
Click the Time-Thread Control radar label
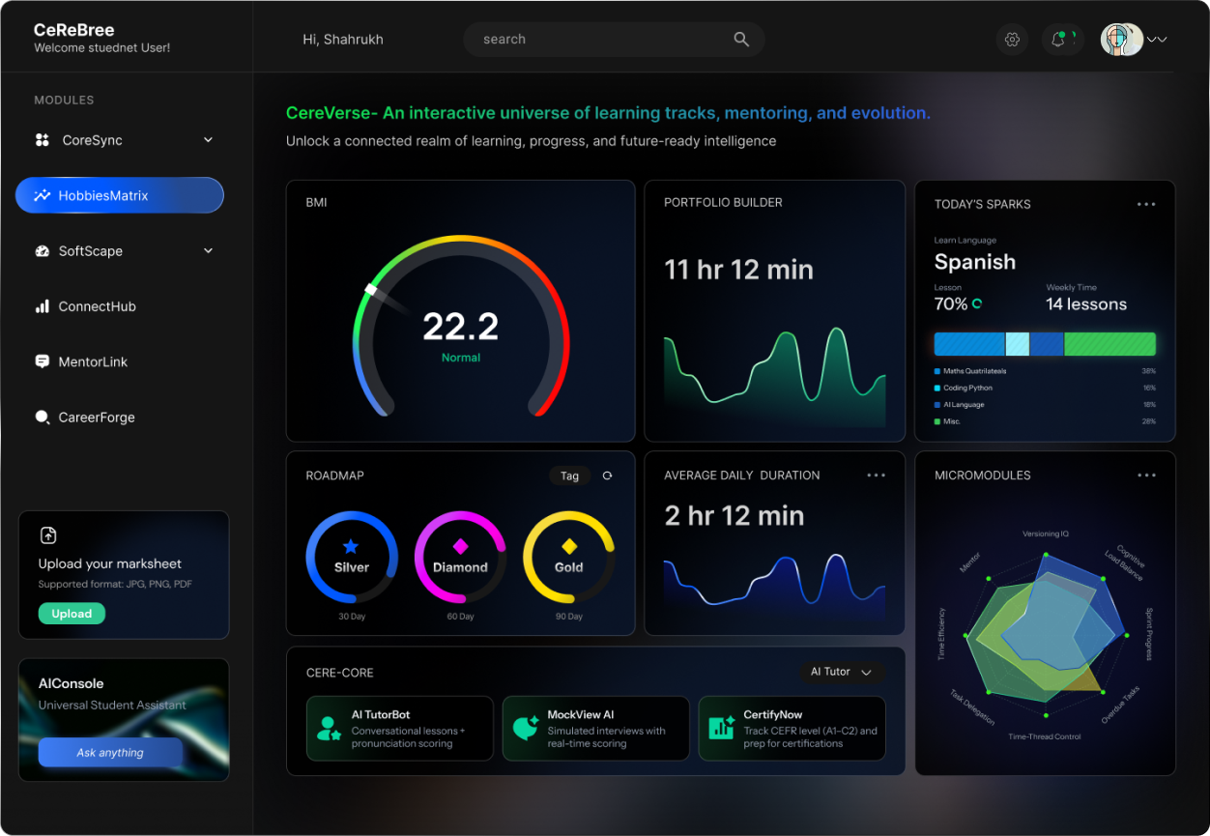tap(1045, 737)
